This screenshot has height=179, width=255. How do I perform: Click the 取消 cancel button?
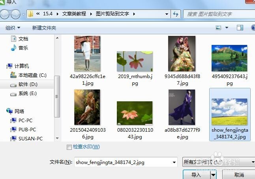[239, 175]
